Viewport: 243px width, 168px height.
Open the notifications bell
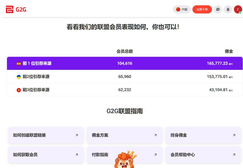(x=228, y=9)
